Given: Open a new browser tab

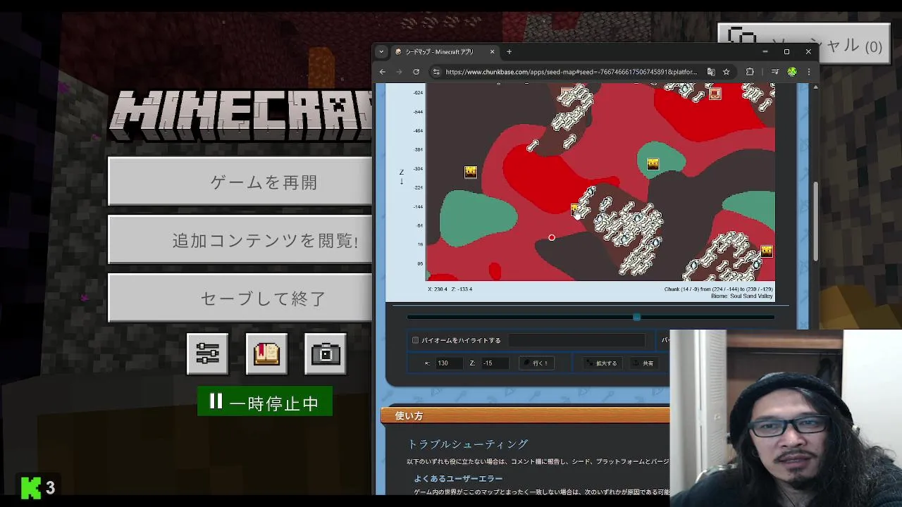Looking at the screenshot, I should pos(509,51).
